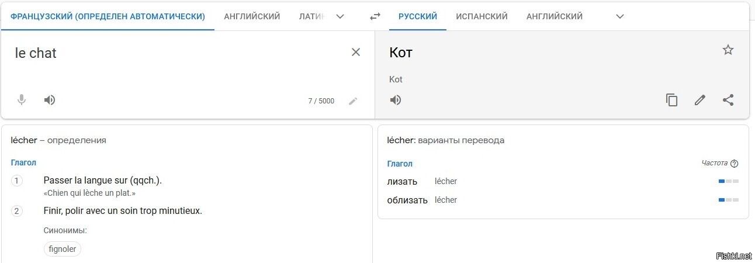Screen dimensions: 755x263
Task: Copy the translation to clipboard
Action: 671,100
